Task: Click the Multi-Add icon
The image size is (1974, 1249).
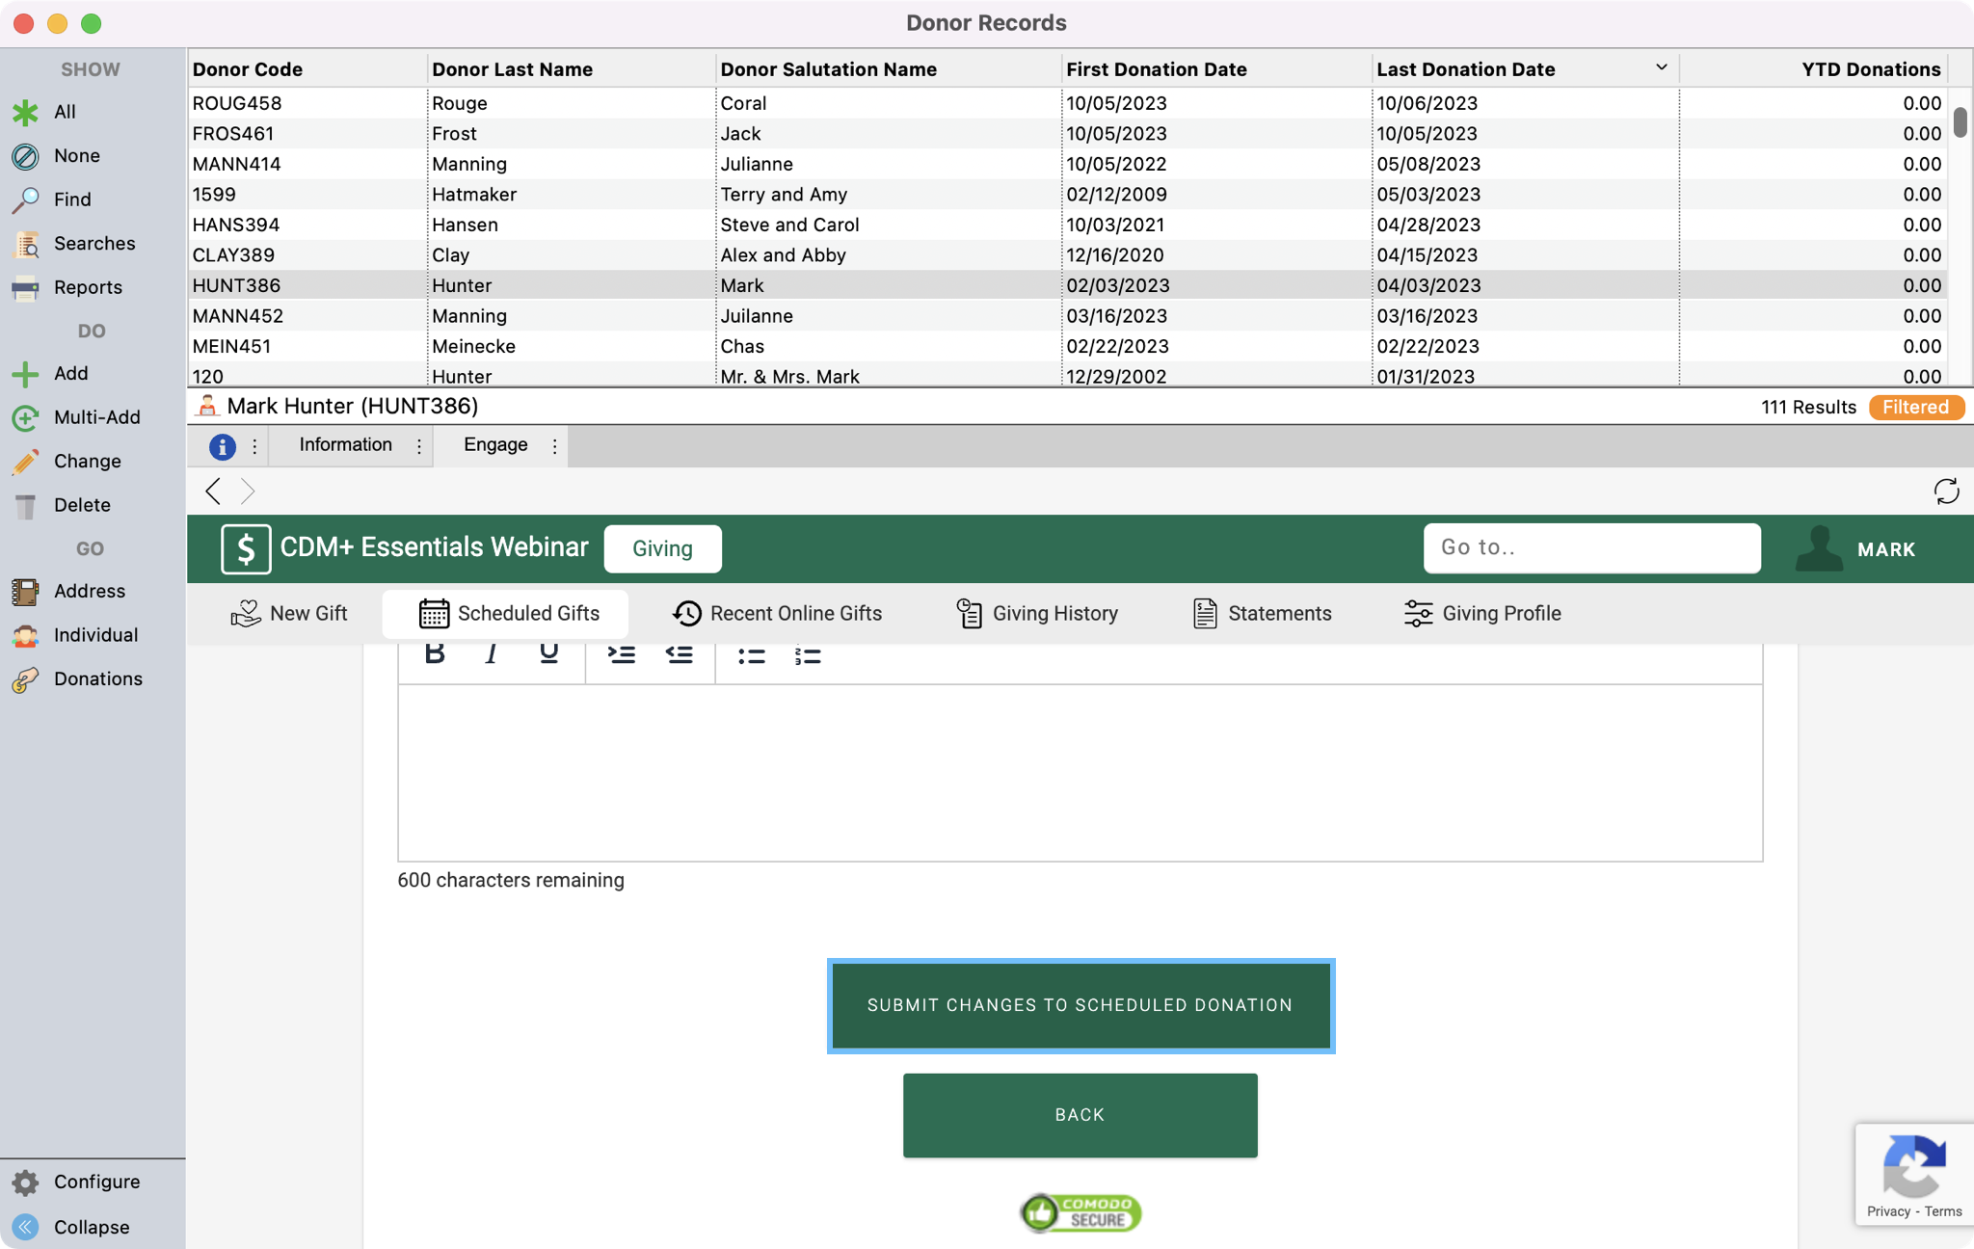Action: pyautogui.click(x=25, y=417)
